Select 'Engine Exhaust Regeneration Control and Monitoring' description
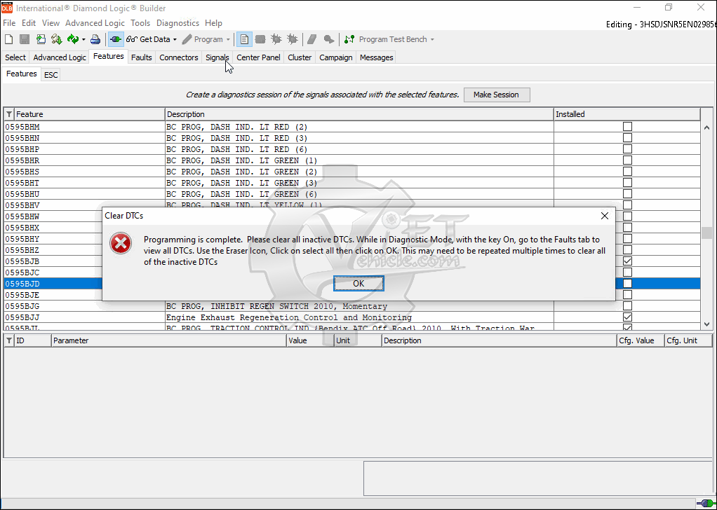The height and width of the screenshot is (510, 717). (288, 317)
